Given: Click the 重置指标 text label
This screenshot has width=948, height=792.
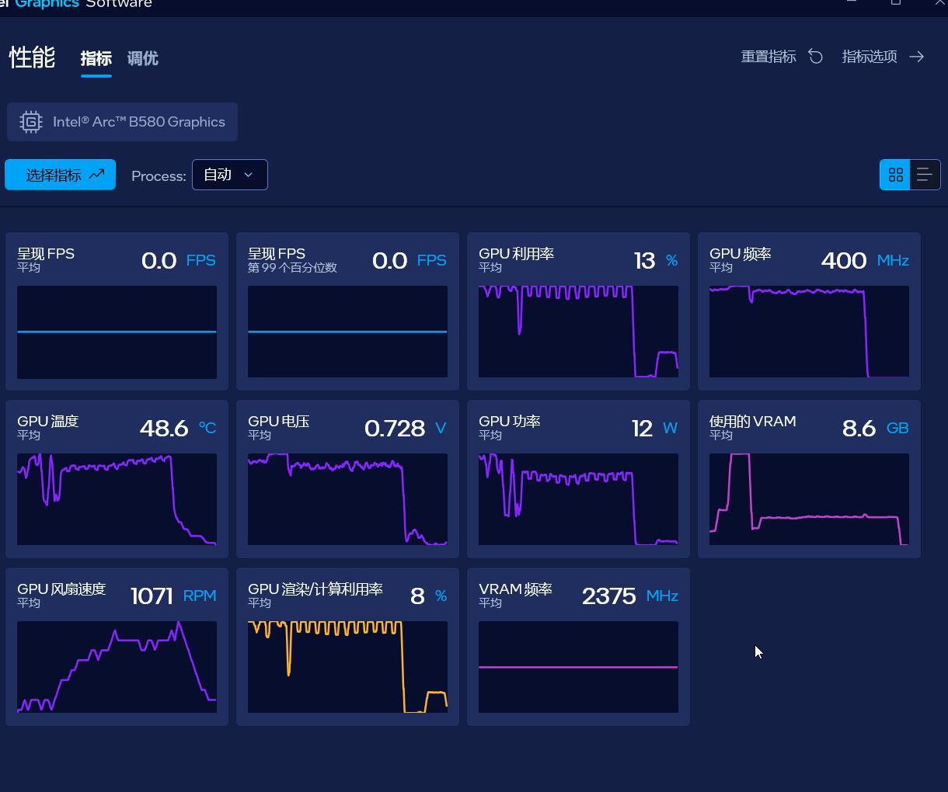Looking at the screenshot, I should coord(769,57).
